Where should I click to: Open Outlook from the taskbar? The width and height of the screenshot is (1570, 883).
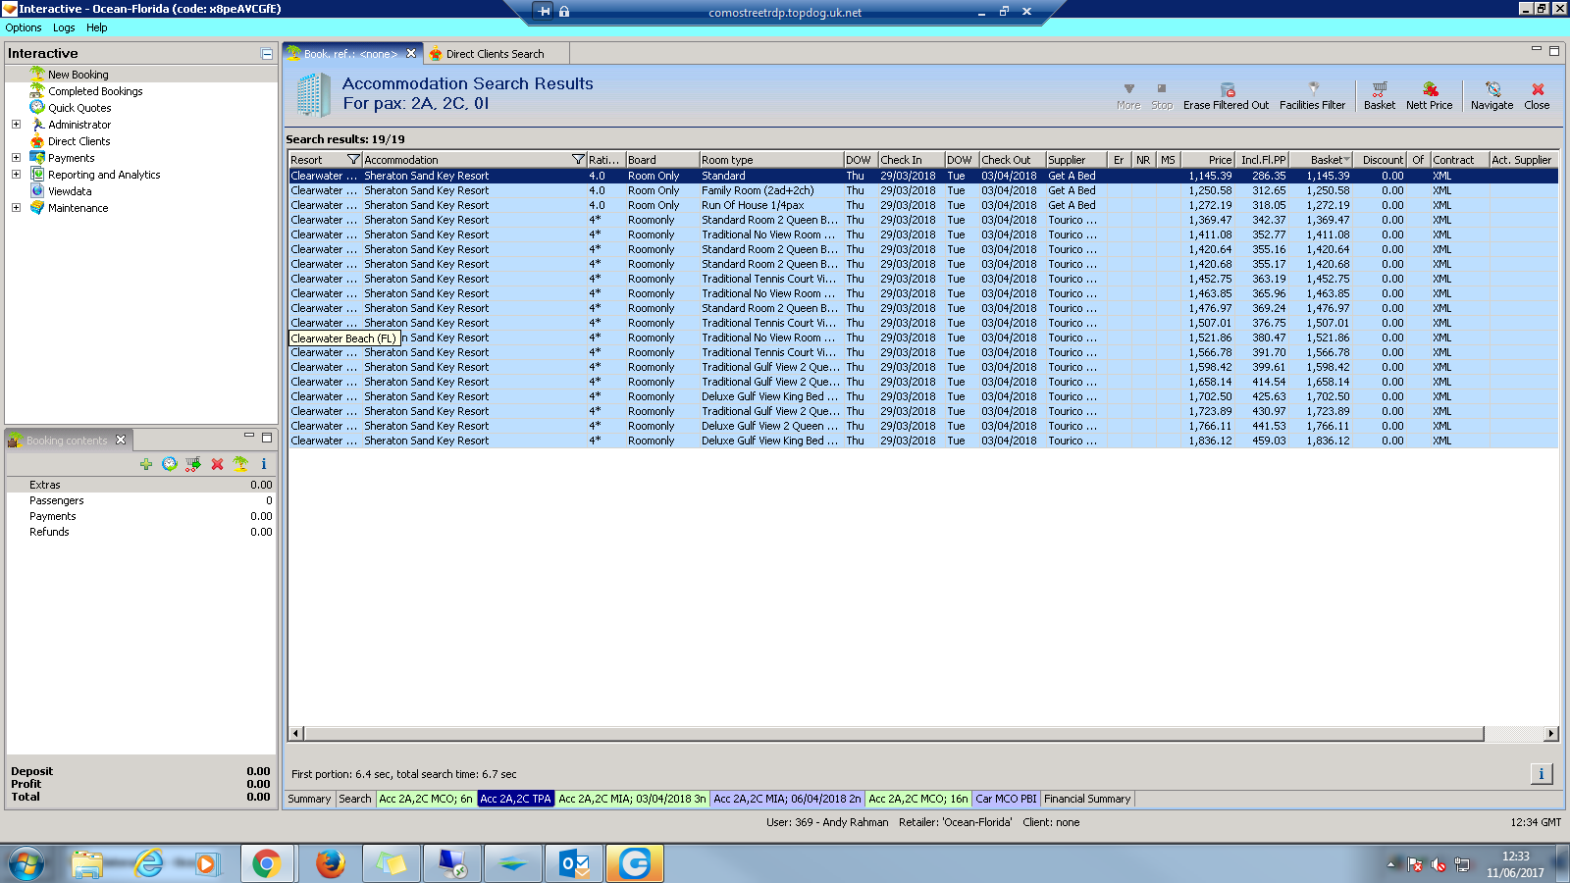pyautogui.click(x=573, y=863)
